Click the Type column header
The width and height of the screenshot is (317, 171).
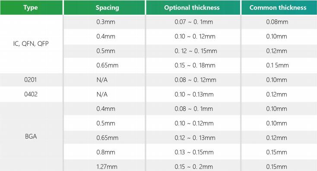point(31,7)
